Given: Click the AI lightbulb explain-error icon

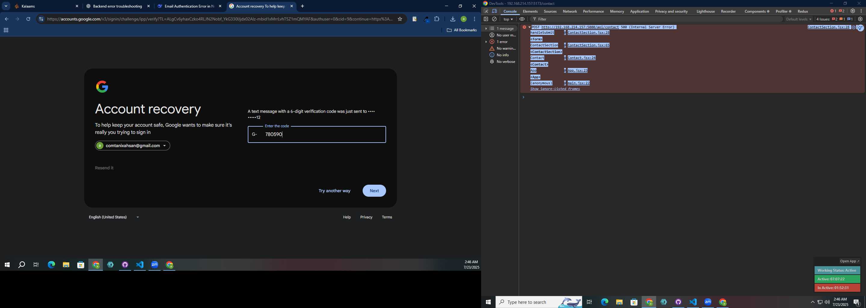Looking at the screenshot, I should click(860, 28).
